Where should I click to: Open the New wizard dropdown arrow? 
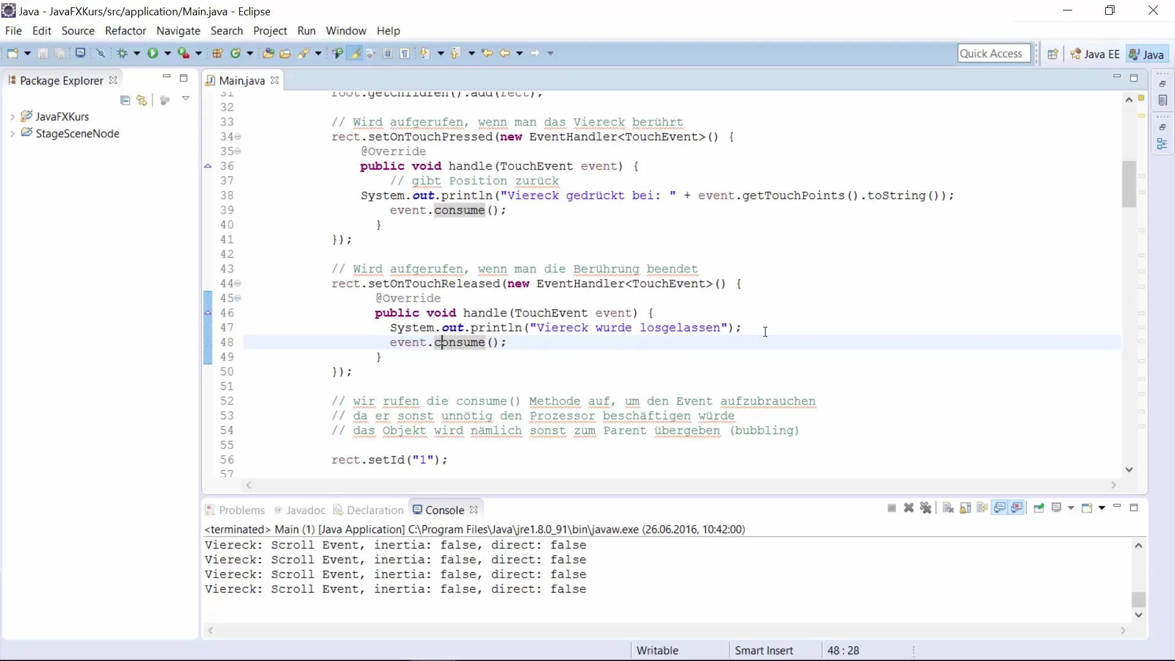coord(27,53)
